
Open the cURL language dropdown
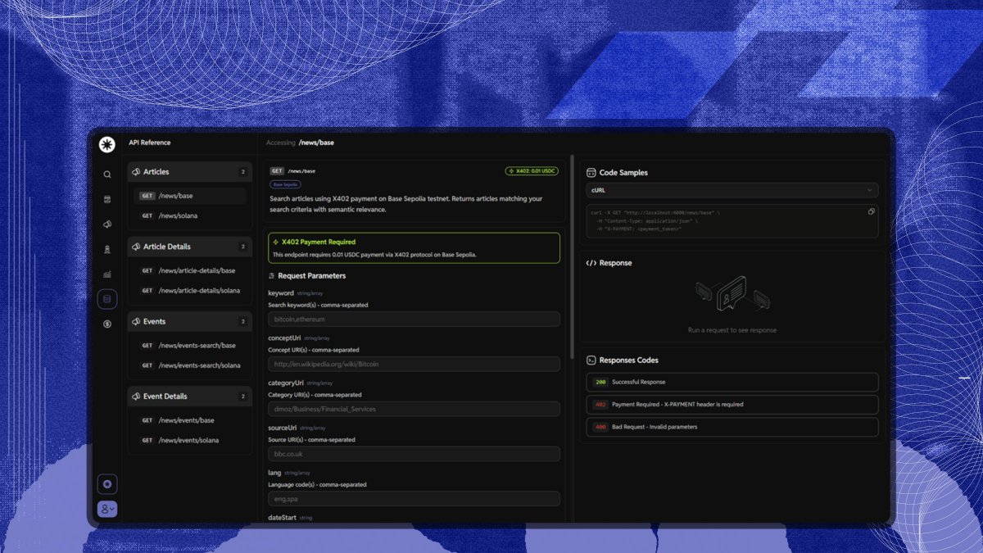click(x=732, y=190)
